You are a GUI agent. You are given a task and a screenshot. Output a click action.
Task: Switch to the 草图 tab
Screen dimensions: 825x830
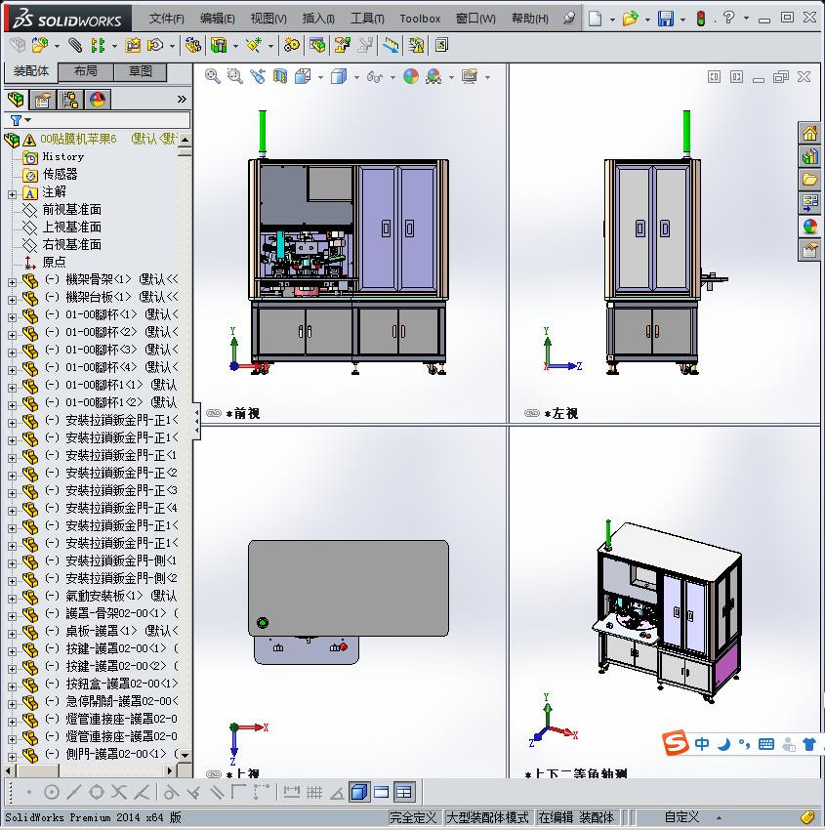pyautogui.click(x=141, y=71)
